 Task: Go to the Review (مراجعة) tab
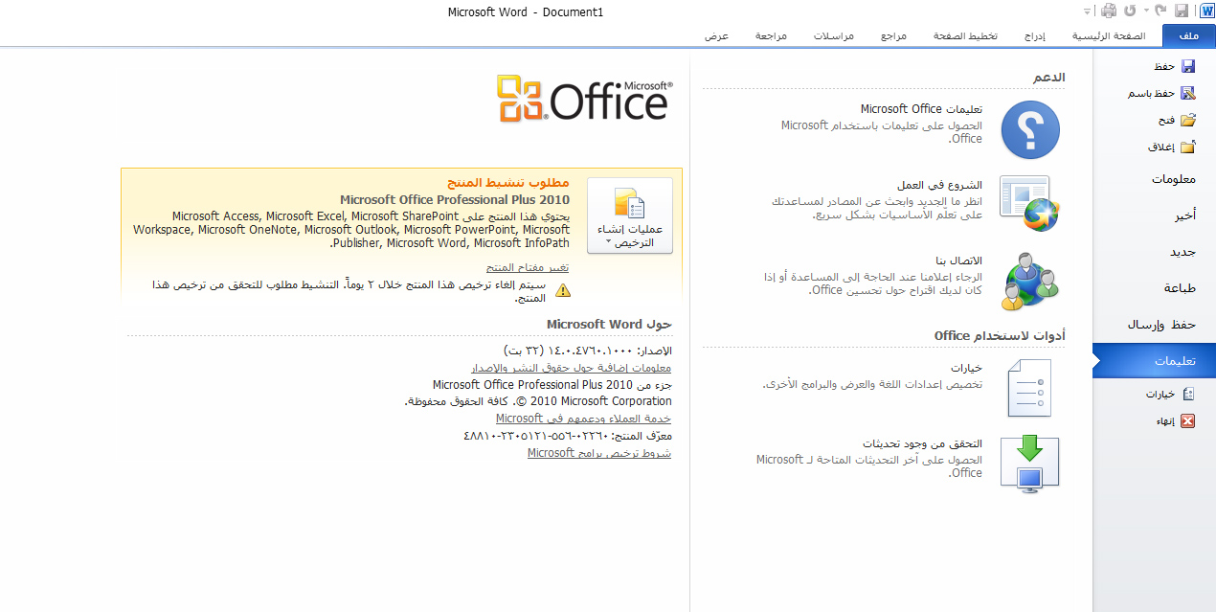pos(771,36)
